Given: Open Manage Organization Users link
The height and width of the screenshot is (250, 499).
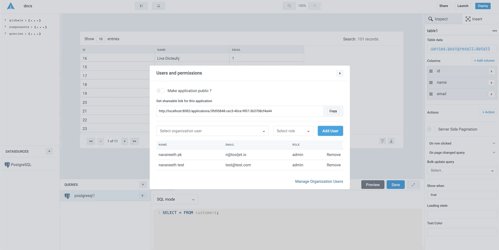Looking at the screenshot, I should 319,181.
